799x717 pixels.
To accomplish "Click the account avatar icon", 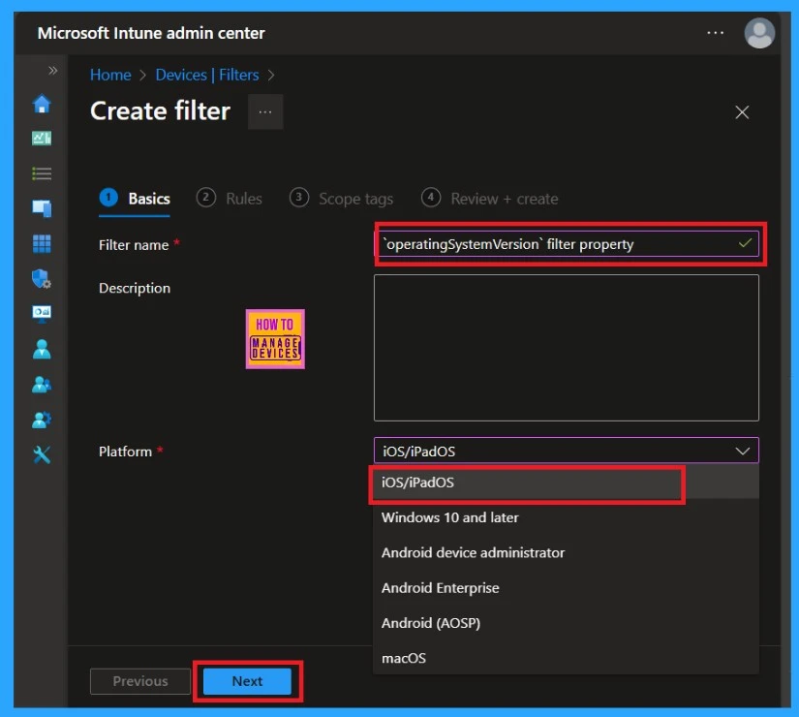I will pos(759,33).
